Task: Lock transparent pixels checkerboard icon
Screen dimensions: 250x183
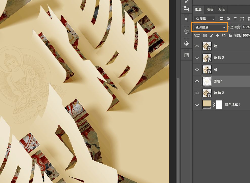Action: click(x=205, y=35)
